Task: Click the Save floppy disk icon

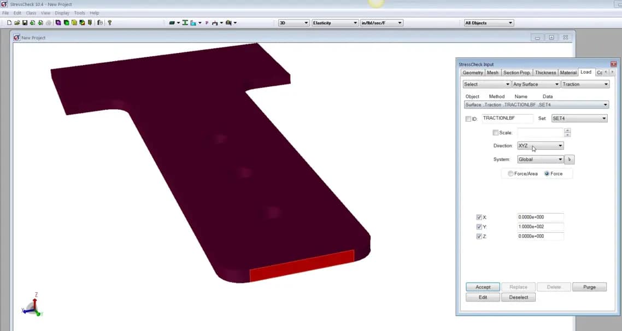Action: pyautogui.click(x=25, y=23)
